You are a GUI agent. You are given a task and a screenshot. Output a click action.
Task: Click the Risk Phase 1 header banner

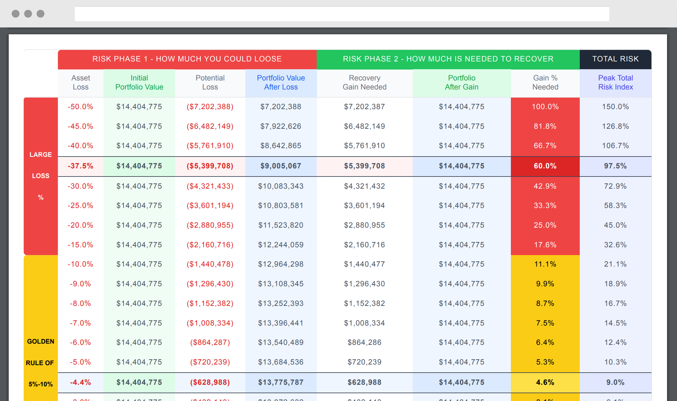coord(187,59)
